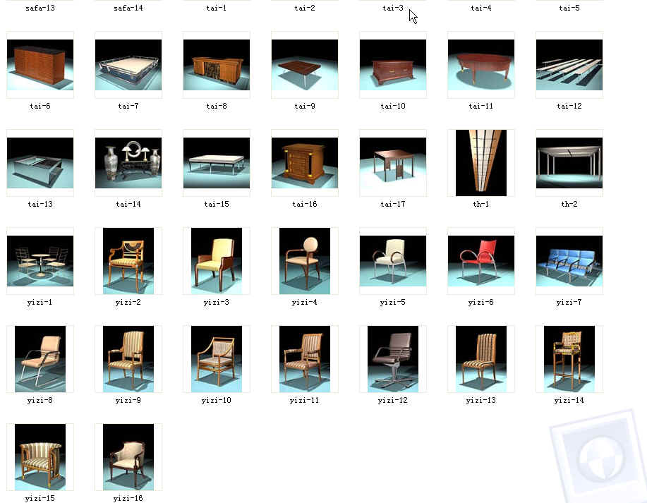Select the tai-5 file label
647x503 pixels.
tap(569, 8)
